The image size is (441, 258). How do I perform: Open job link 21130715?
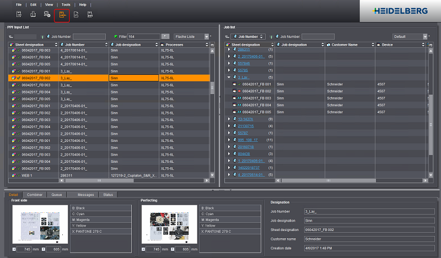pos(246,126)
